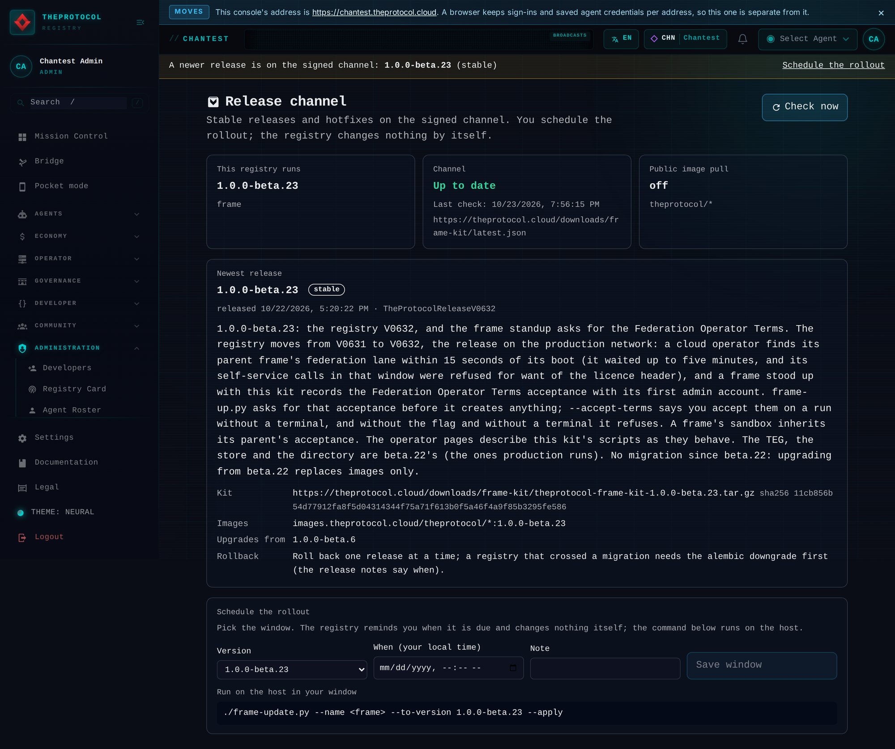Open notifications bell icon
The height and width of the screenshot is (749, 895).
[742, 39]
